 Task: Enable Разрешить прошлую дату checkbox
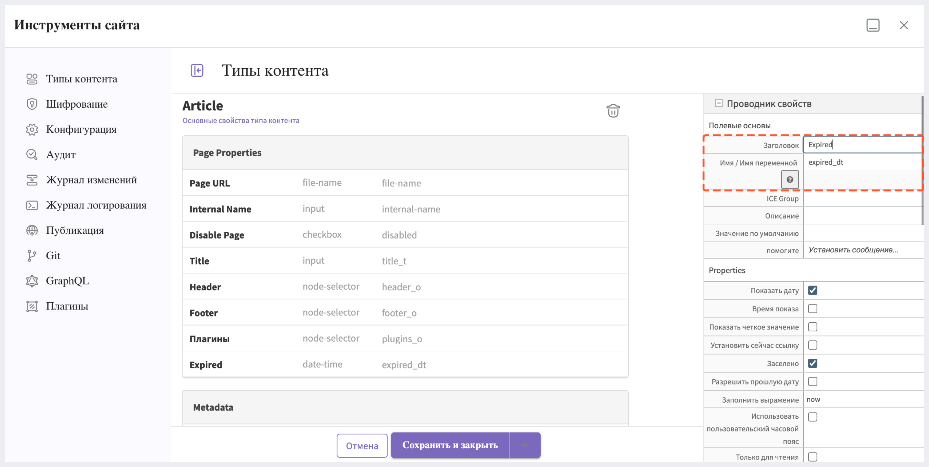click(x=813, y=382)
